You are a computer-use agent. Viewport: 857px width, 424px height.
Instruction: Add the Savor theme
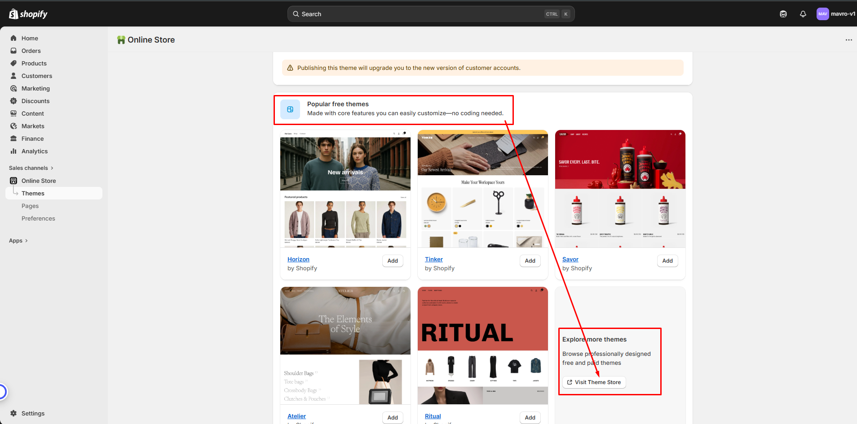point(667,261)
